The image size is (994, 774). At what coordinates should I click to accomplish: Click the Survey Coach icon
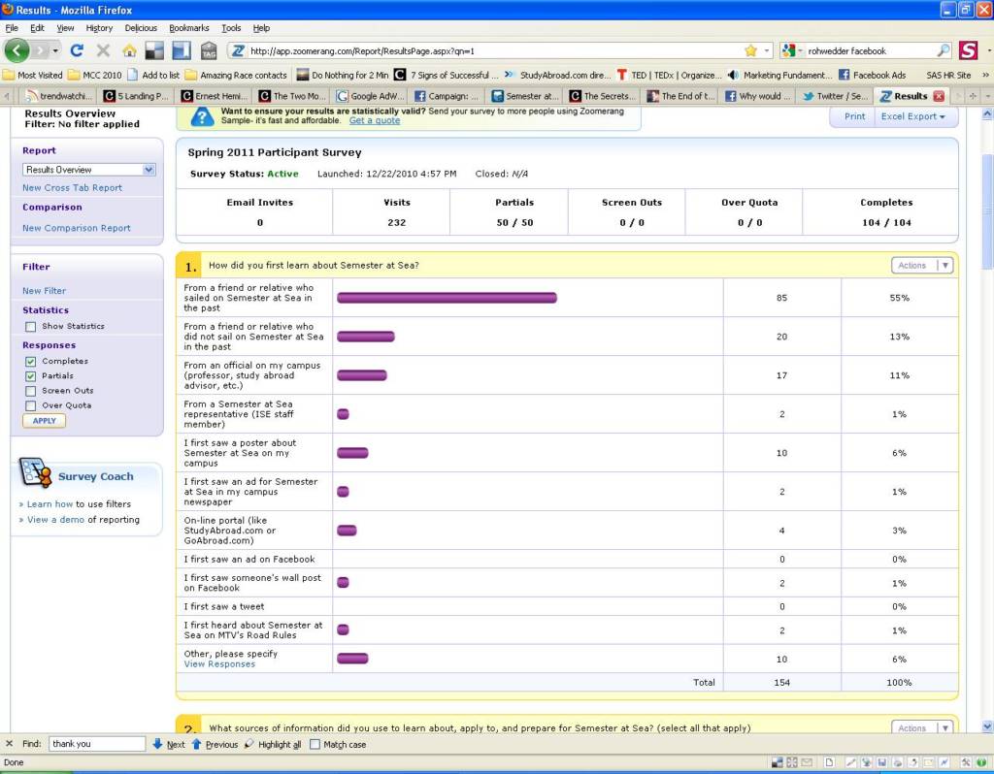click(36, 473)
